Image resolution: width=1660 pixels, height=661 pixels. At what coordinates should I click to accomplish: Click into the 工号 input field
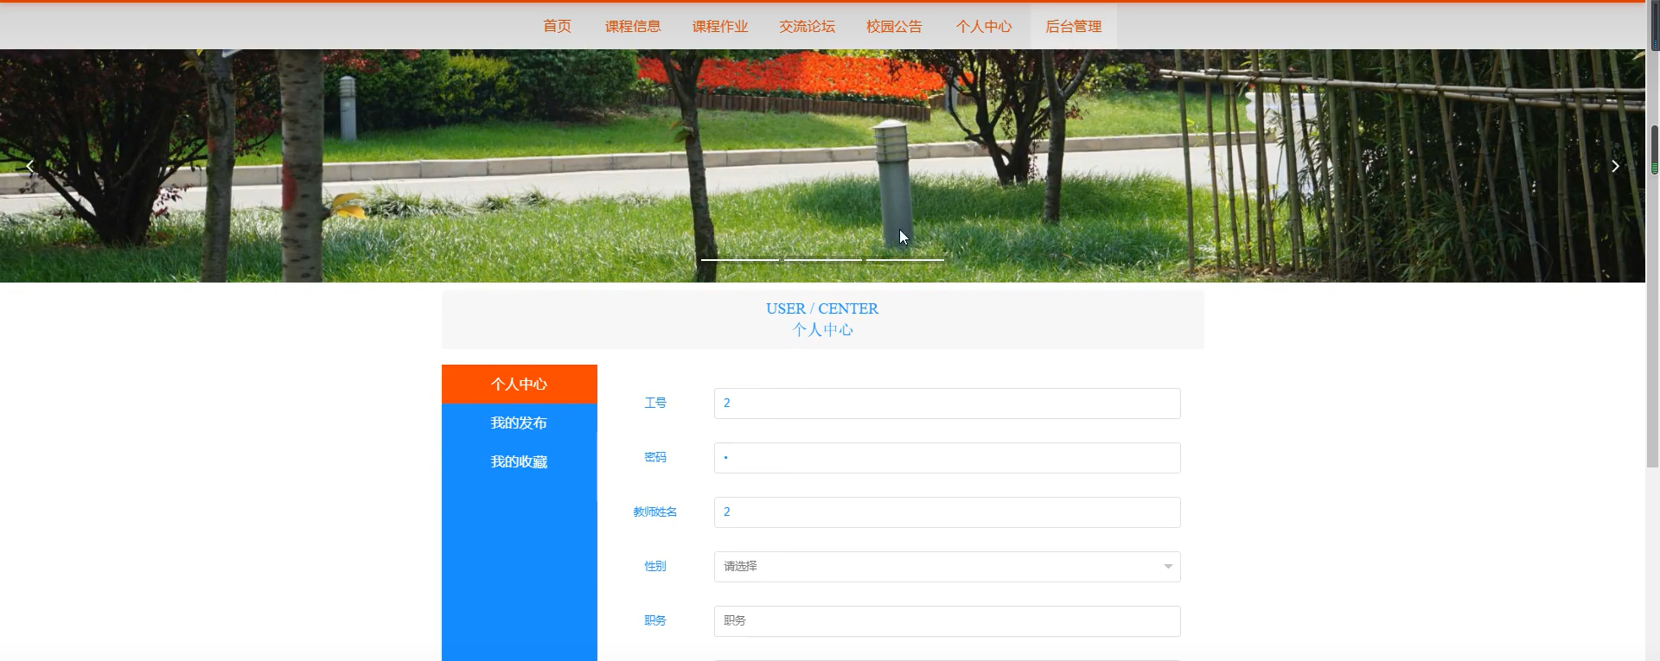click(947, 404)
